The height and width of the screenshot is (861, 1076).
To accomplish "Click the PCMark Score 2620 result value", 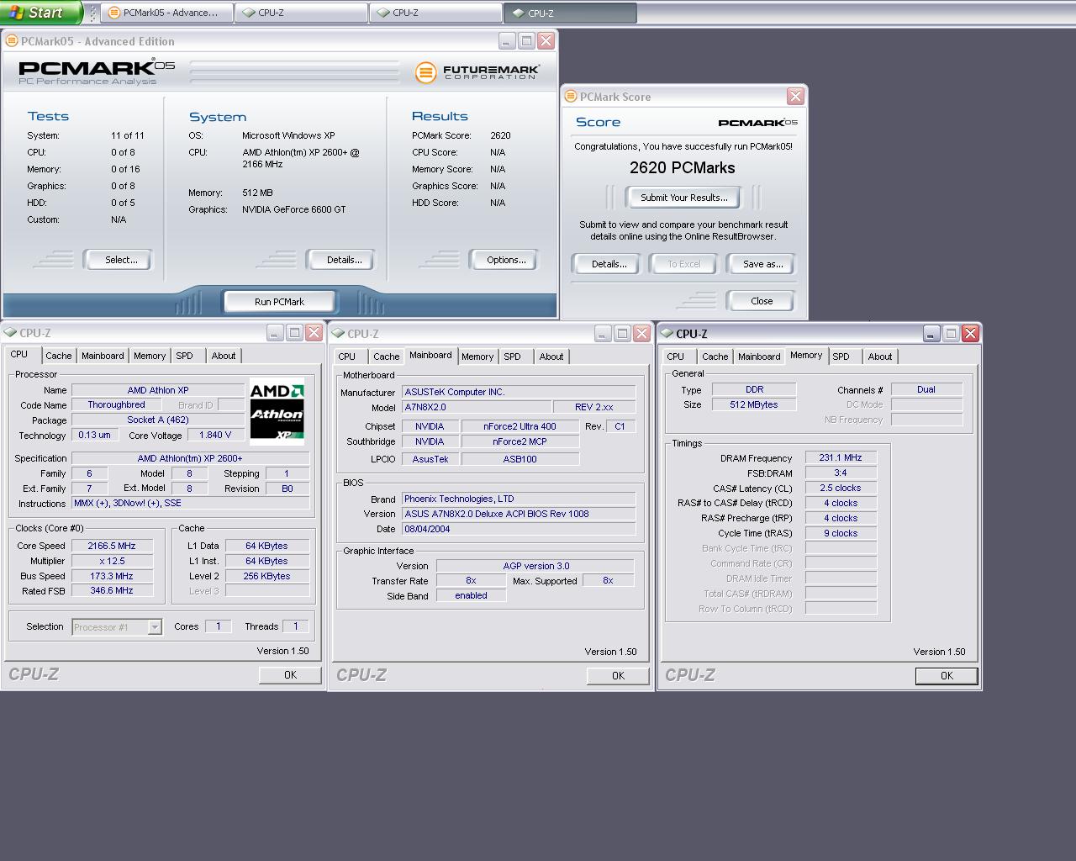I will tap(500, 135).
